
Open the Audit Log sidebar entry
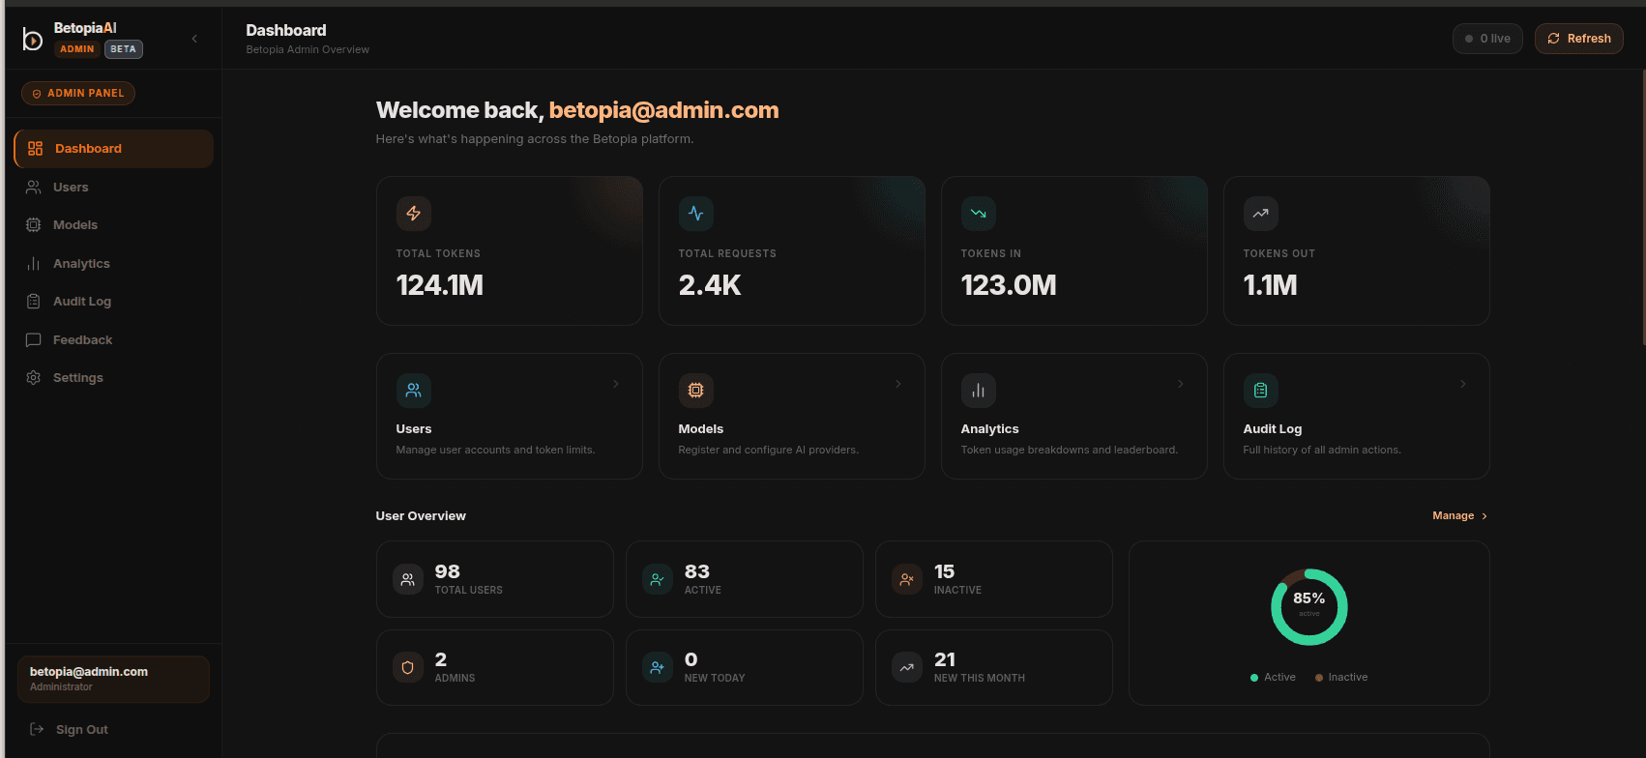(x=114, y=302)
